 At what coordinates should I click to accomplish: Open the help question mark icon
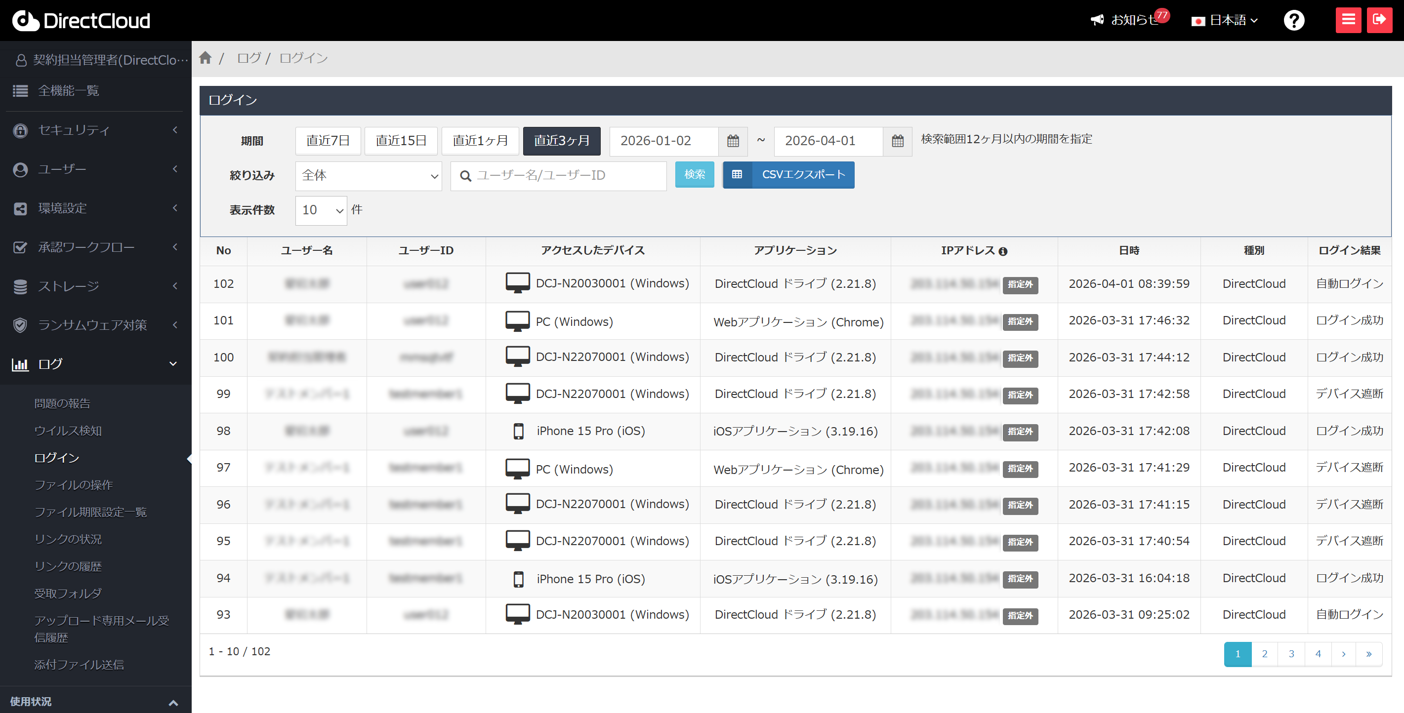1294,21
